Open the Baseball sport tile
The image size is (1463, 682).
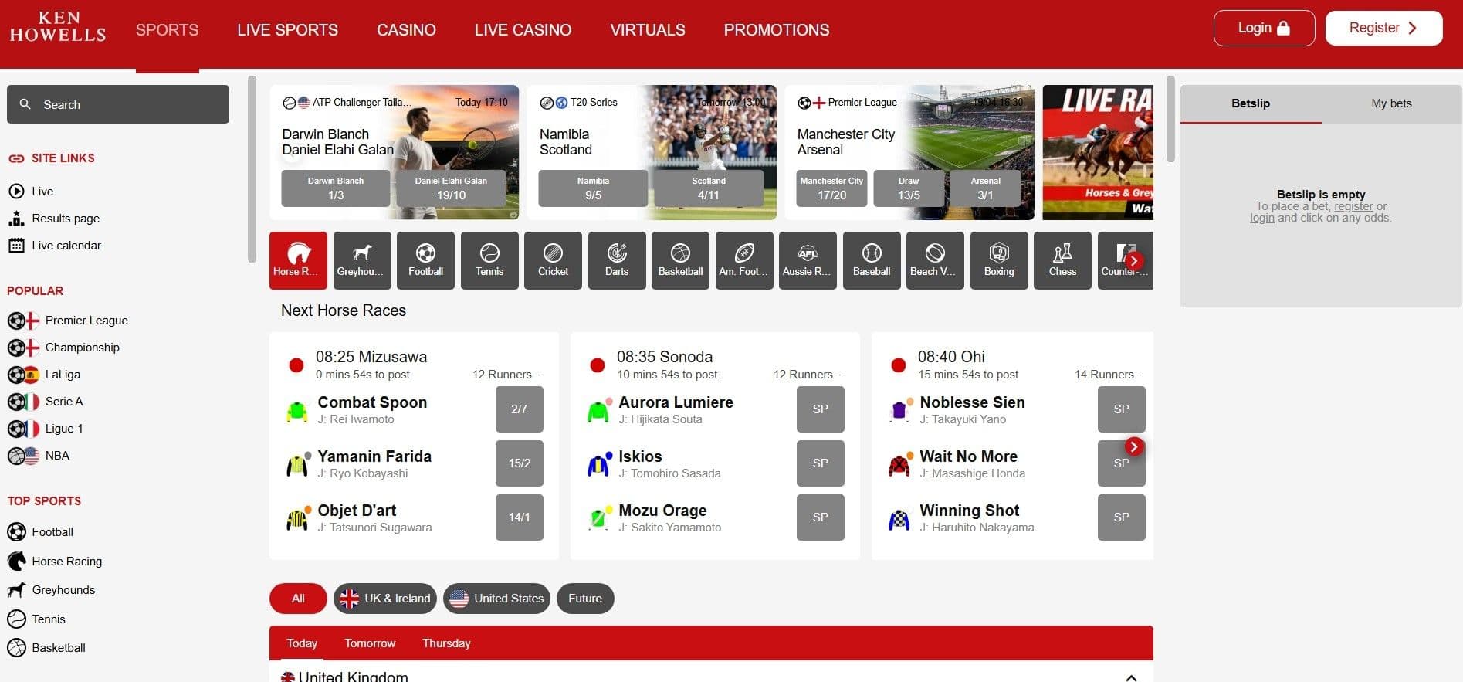tap(872, 260)
